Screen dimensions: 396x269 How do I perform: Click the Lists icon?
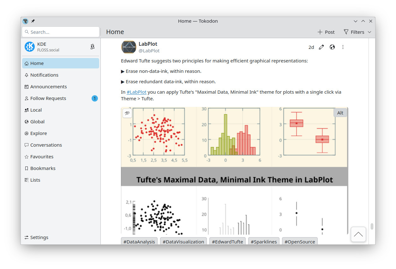pyautogui.click(x=27, y=180)
